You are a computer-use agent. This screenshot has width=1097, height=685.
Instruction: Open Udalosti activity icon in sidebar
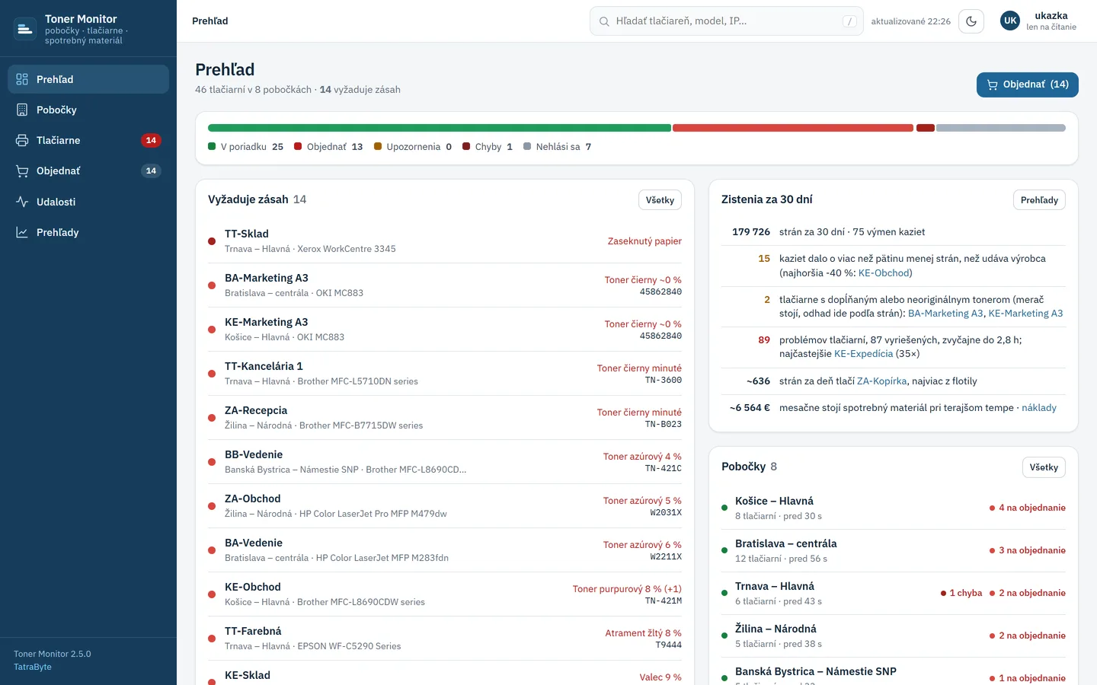coord(22,202)
